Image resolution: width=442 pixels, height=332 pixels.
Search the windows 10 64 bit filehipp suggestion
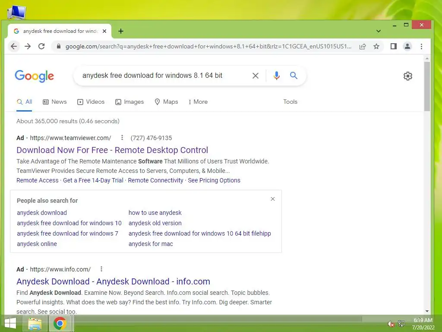click(199, 233)
